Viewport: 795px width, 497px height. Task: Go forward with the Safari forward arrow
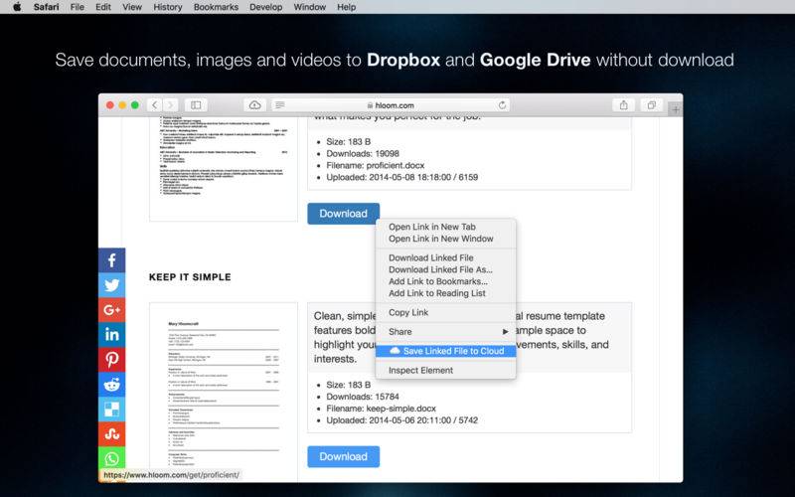click(x=171, y=105)
